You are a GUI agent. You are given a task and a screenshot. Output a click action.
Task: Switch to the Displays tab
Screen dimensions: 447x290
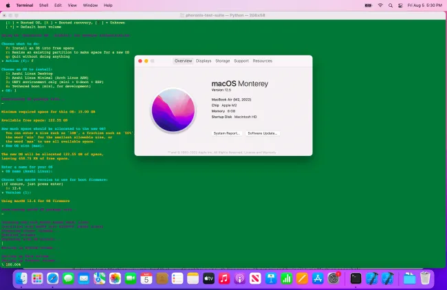coord(204,60)
